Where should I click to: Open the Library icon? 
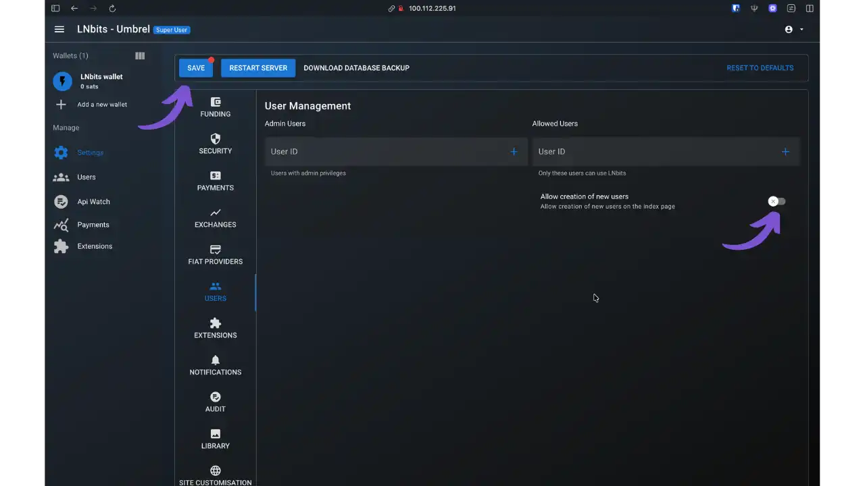point(215,438)
